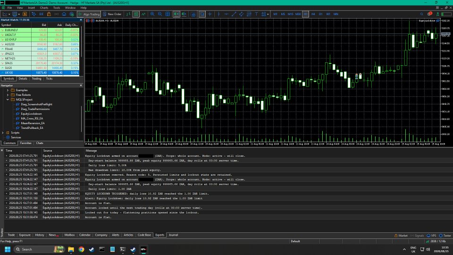The height and width of the screenshot is (255, 453).
Task: Open the account profile icon
Action: (438, 14)
